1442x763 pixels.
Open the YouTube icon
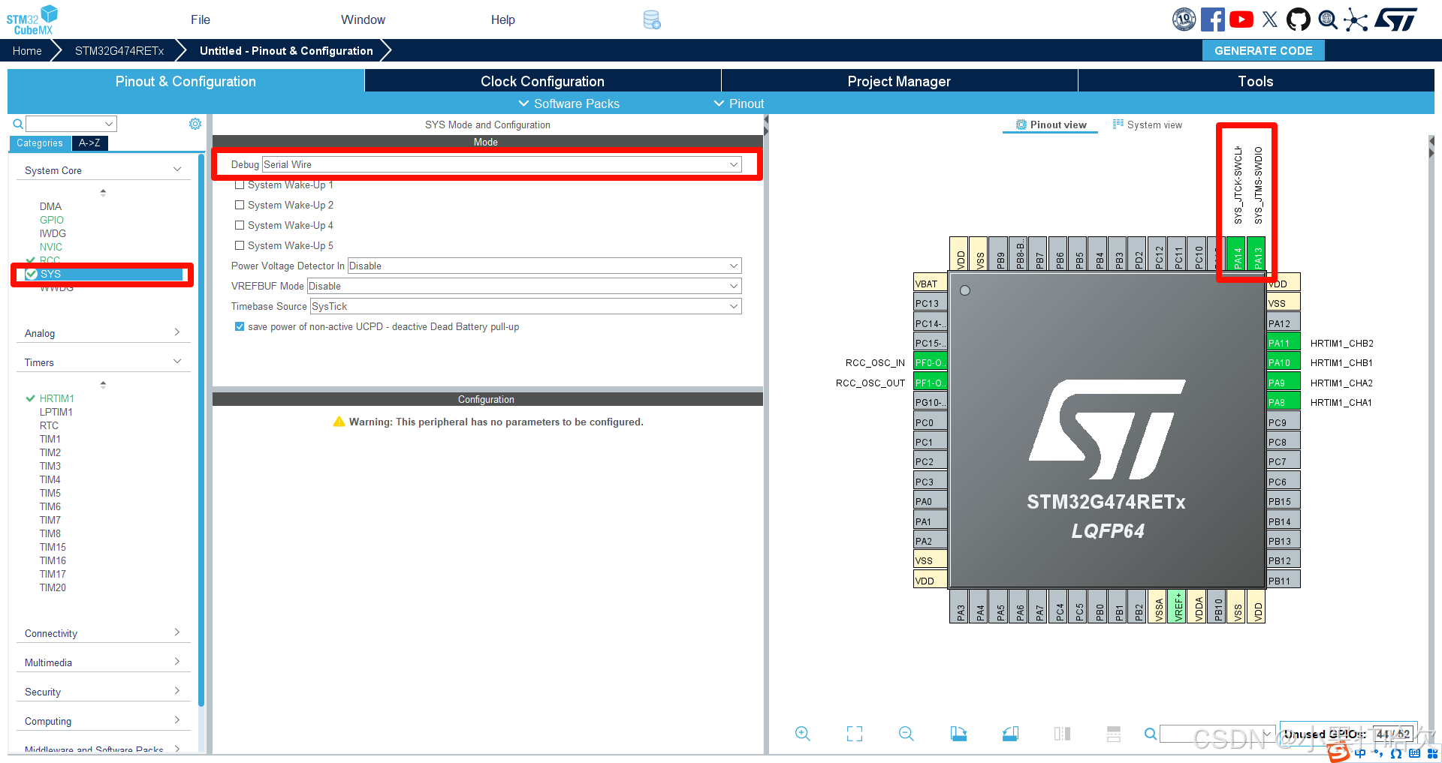[1241, 20]
